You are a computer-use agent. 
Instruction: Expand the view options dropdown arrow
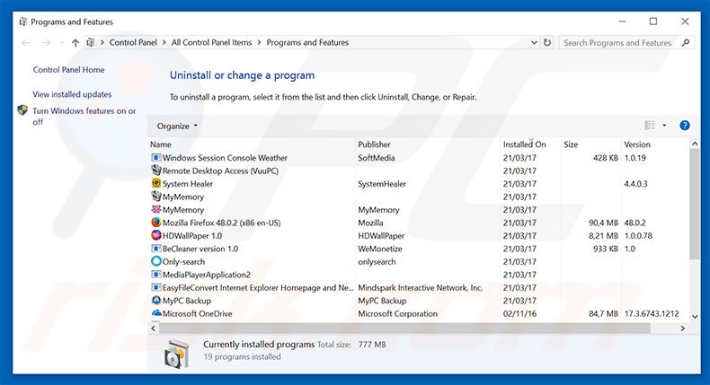pos(664,126)
